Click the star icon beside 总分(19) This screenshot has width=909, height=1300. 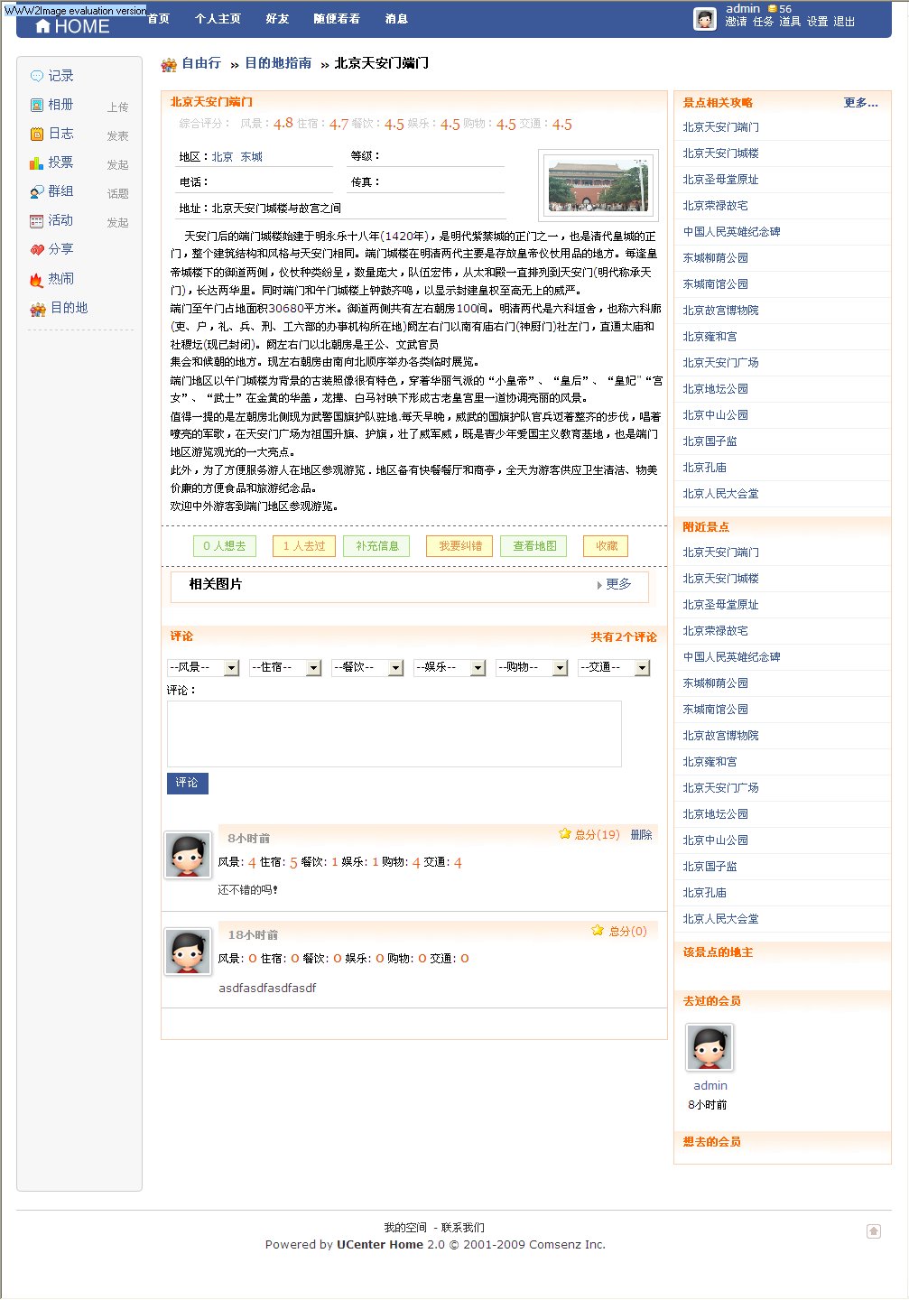tap(565, 833)
